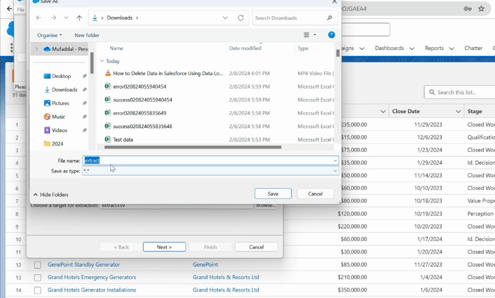The height and width of the screenshot is (298, 495).
Task: Click the Save button
Action: pyautogui.click(x=273, y=194)
